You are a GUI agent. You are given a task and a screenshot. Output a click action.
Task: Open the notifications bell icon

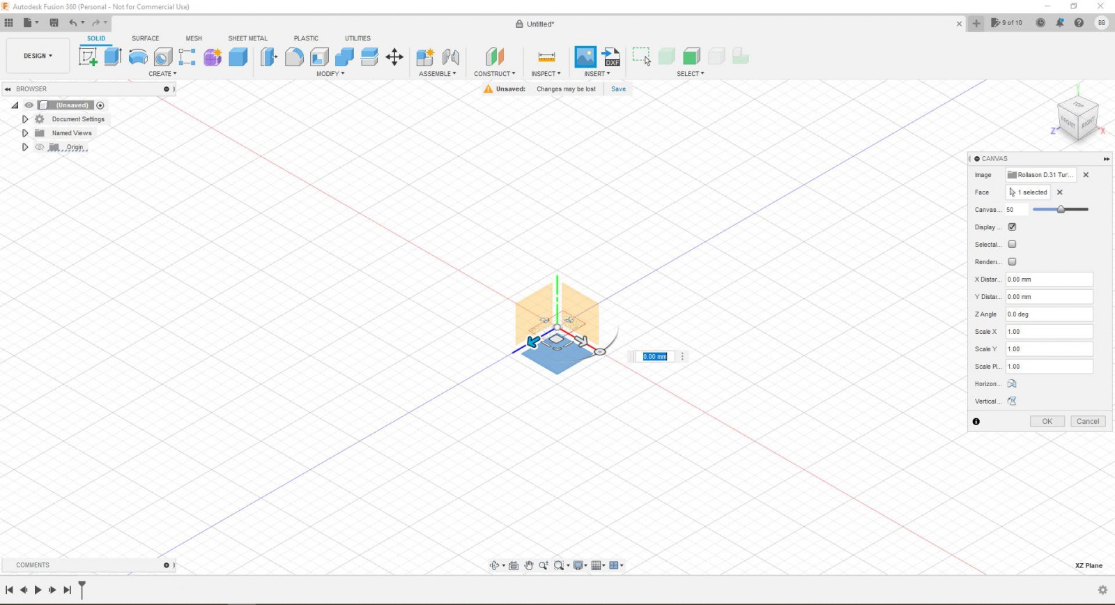(1060, 23)
